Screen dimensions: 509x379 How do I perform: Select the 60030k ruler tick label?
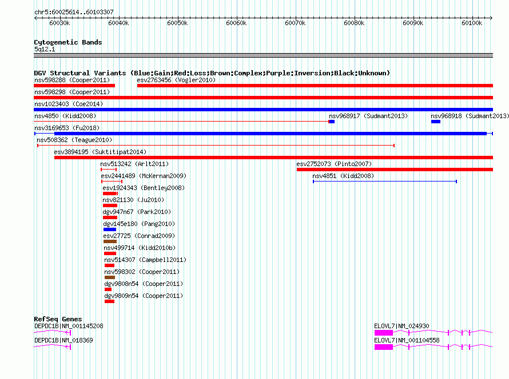59,23
